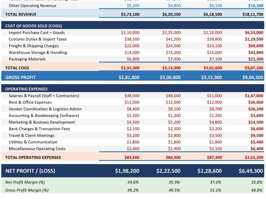Select the Packaging Materials label
The height and width of the screenshot is (199, 266).
tap(27, 59)
